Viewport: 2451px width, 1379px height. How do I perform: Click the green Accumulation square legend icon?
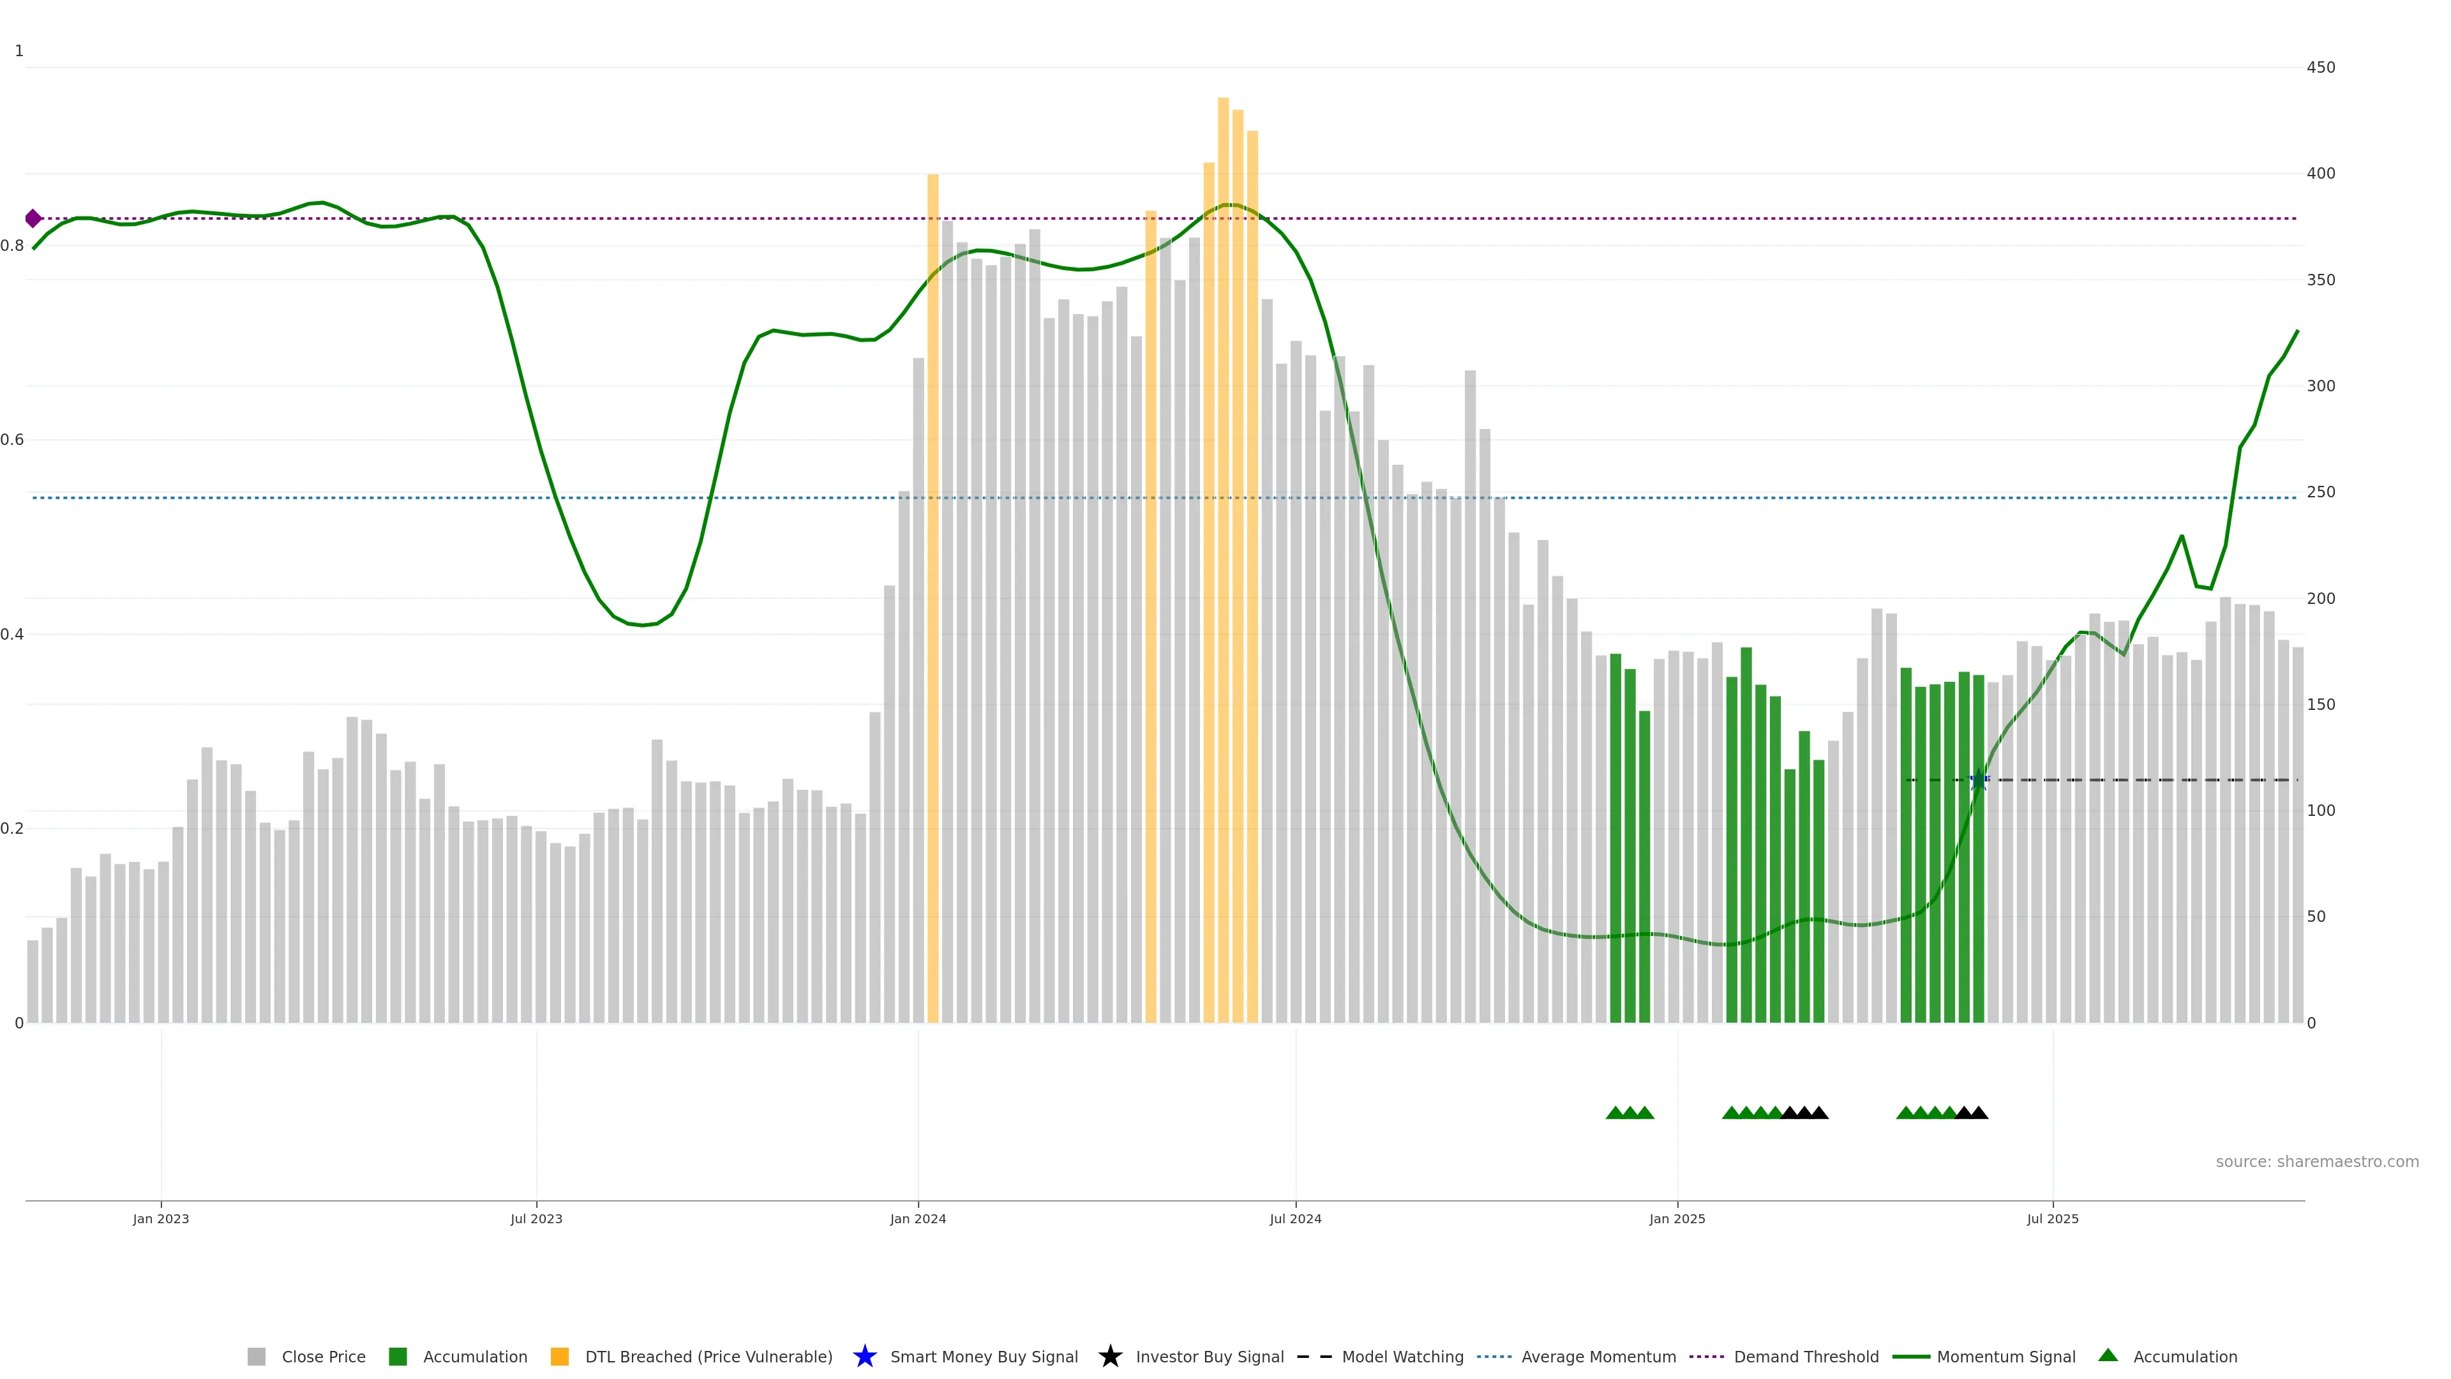pyautogui.click(x=398, y=1356)
